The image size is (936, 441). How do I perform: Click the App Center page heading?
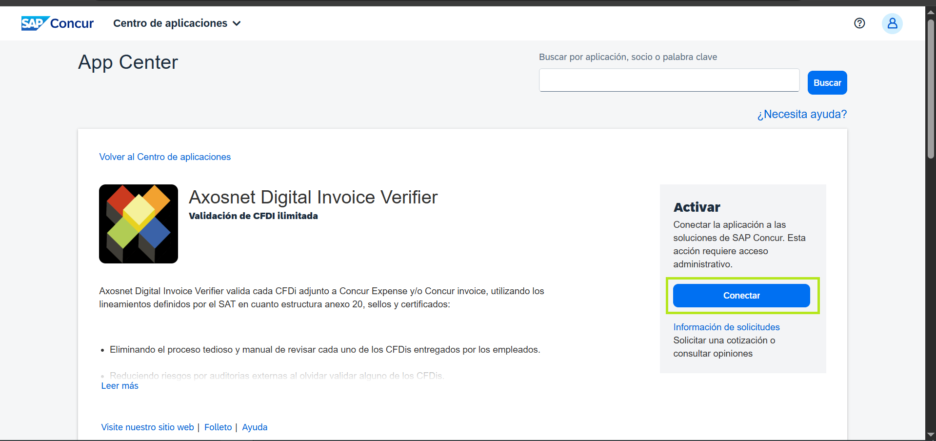pyautogui.click(x=128, y=62)
